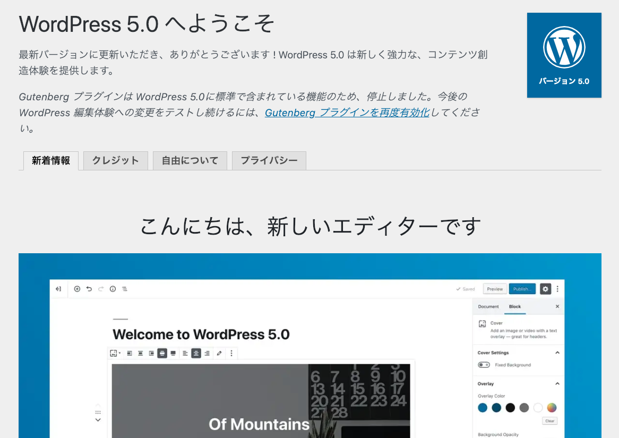Open the クレジット tab
This screenshot has width=619, height=438.
click(115, 160)
